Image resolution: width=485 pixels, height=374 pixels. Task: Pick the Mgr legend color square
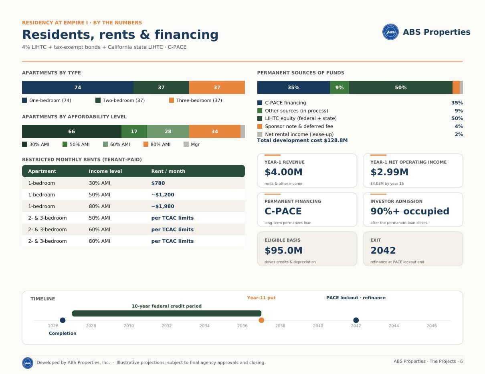tap(186, 144)
